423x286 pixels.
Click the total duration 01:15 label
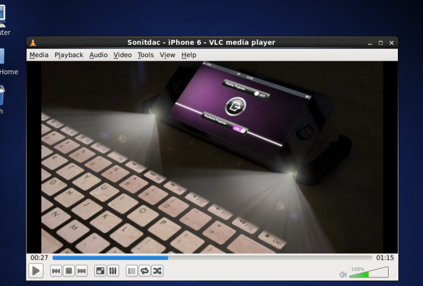pos(385,258)
